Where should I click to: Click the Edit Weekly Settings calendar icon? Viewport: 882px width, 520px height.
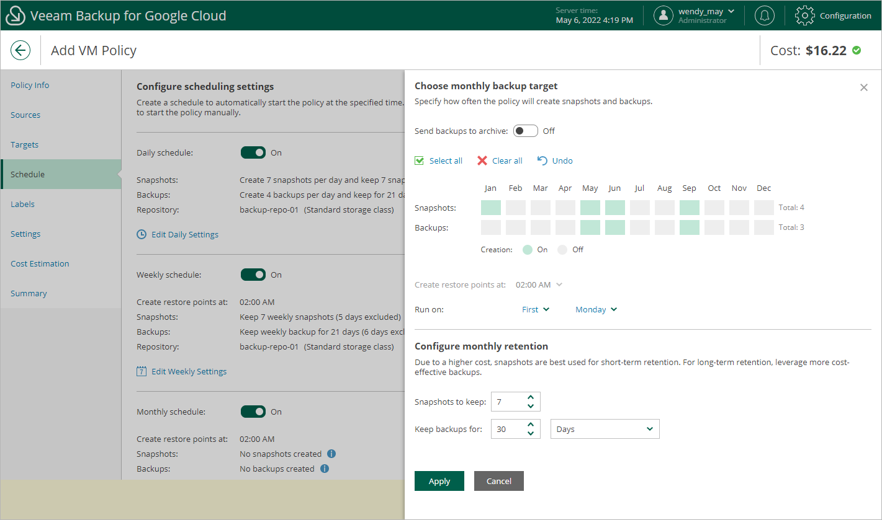click(142, 371)
